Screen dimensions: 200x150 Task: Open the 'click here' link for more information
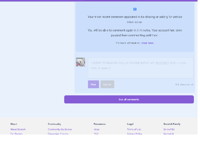click(147, 43)
